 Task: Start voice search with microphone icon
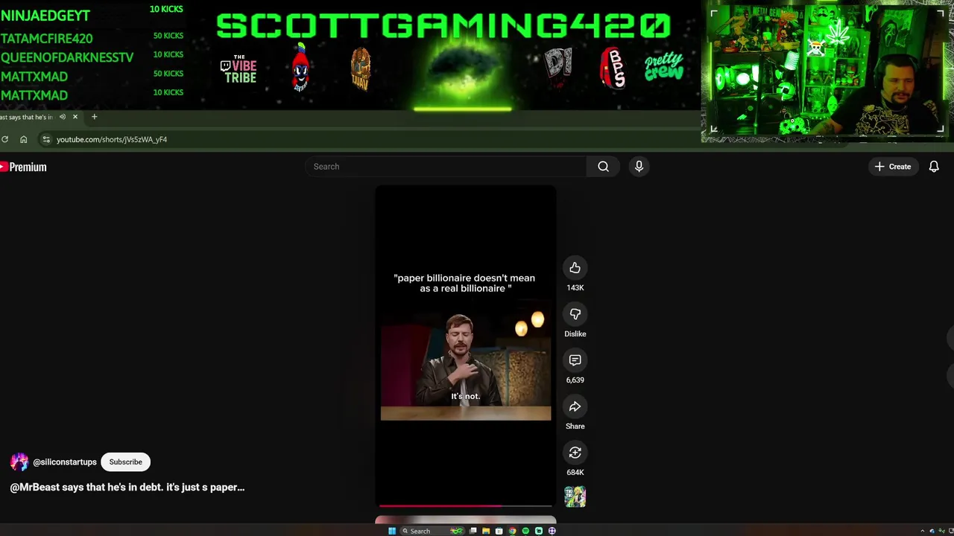pos(639,167)
